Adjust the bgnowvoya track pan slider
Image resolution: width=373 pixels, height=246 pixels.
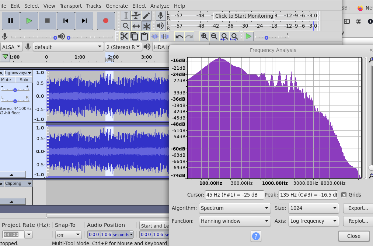[x=15, y=101]
